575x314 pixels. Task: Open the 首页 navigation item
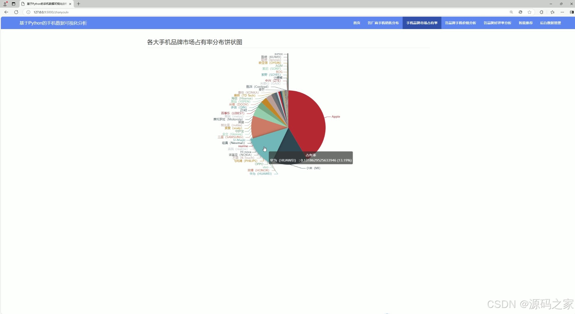point(356,23)
